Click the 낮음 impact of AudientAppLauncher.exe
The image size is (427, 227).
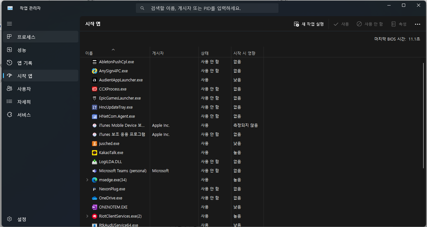237,80
